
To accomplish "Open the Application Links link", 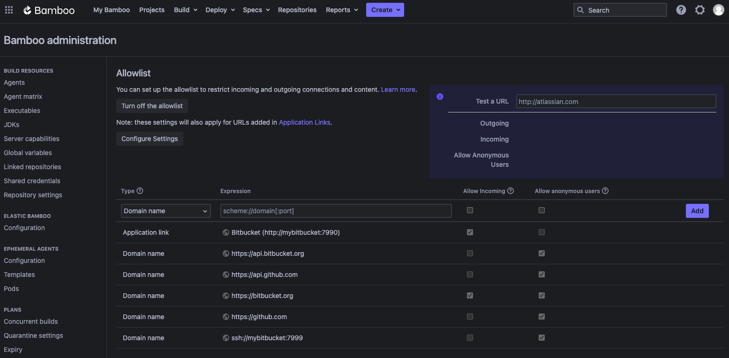I will pos(305,122).
